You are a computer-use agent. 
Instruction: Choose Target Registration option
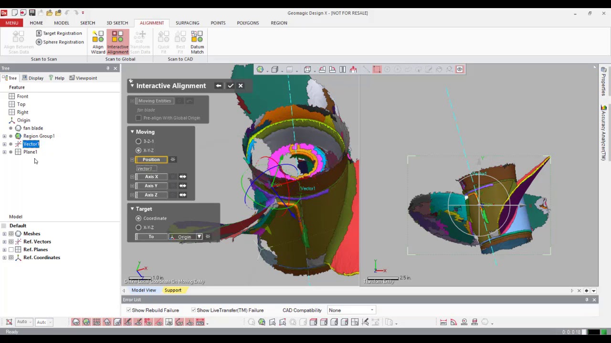(x=59, y=33)
